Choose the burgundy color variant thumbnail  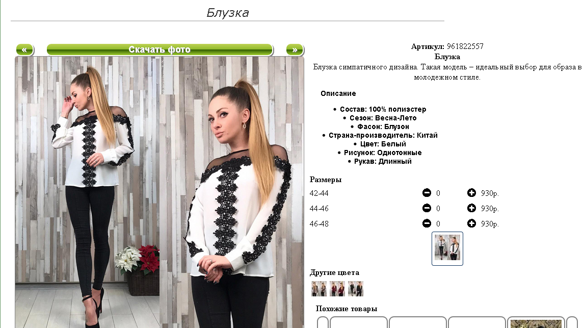[x=337, y=289]
